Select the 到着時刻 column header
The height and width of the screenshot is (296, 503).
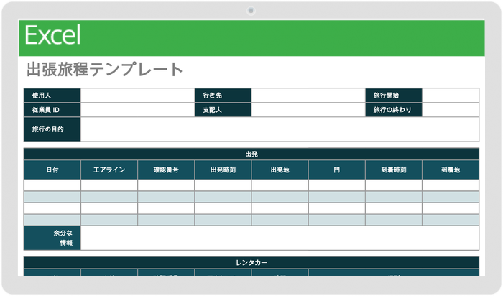click(393, 170)
